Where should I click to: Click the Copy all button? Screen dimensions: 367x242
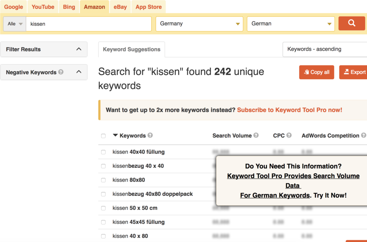click(316, 72)
